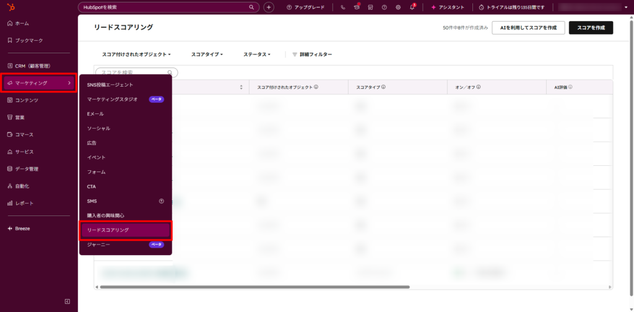Select 広告 from the flyout menu
The image size is (634, 312).
(92, 143)
